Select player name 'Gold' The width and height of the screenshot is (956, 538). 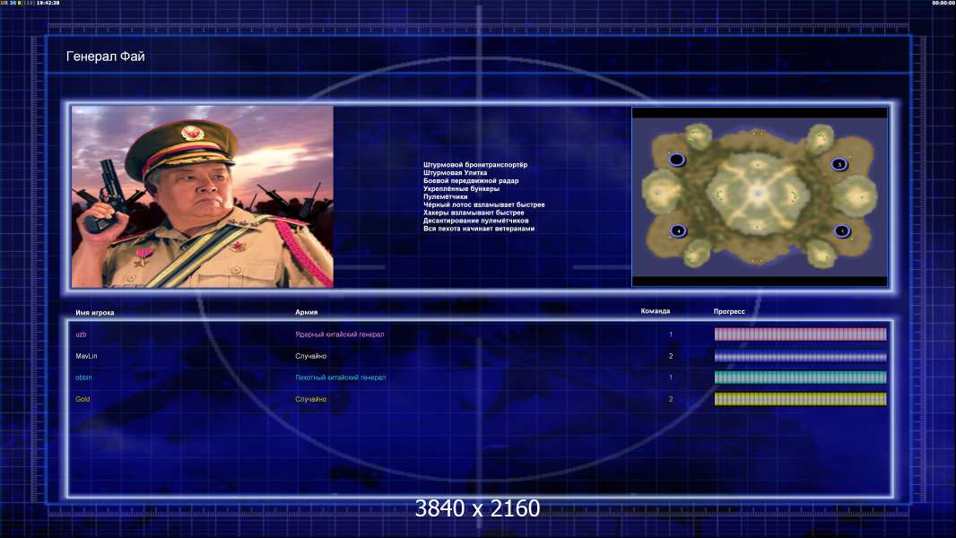point(83,399)
